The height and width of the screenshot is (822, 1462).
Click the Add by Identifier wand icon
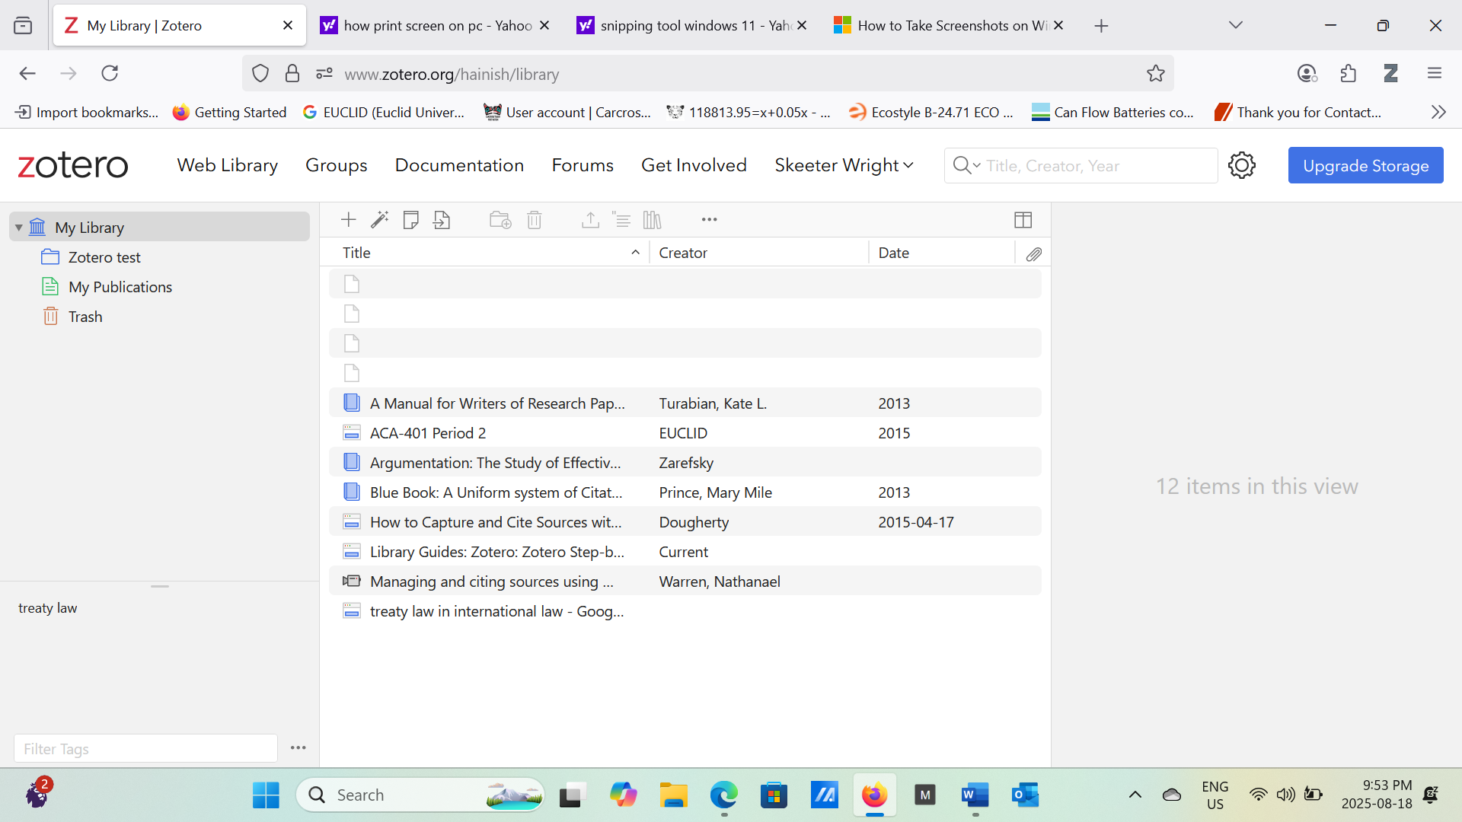click(x=379, y=220)
